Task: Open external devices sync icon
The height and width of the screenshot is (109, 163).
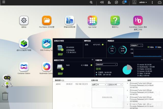Action: point(116,2)
